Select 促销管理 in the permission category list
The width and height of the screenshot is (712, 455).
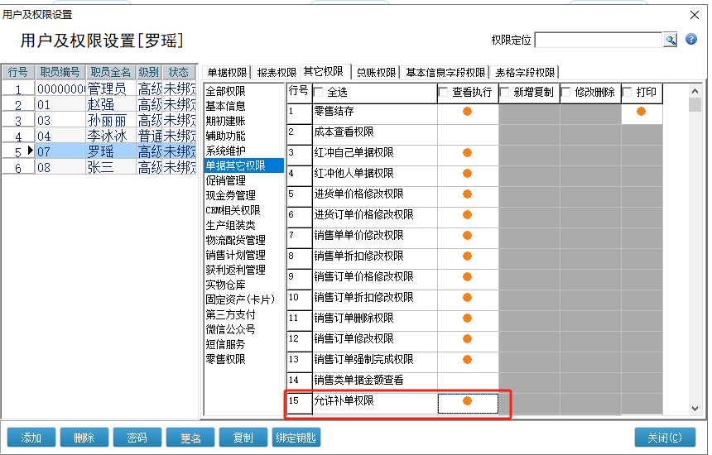225,181
